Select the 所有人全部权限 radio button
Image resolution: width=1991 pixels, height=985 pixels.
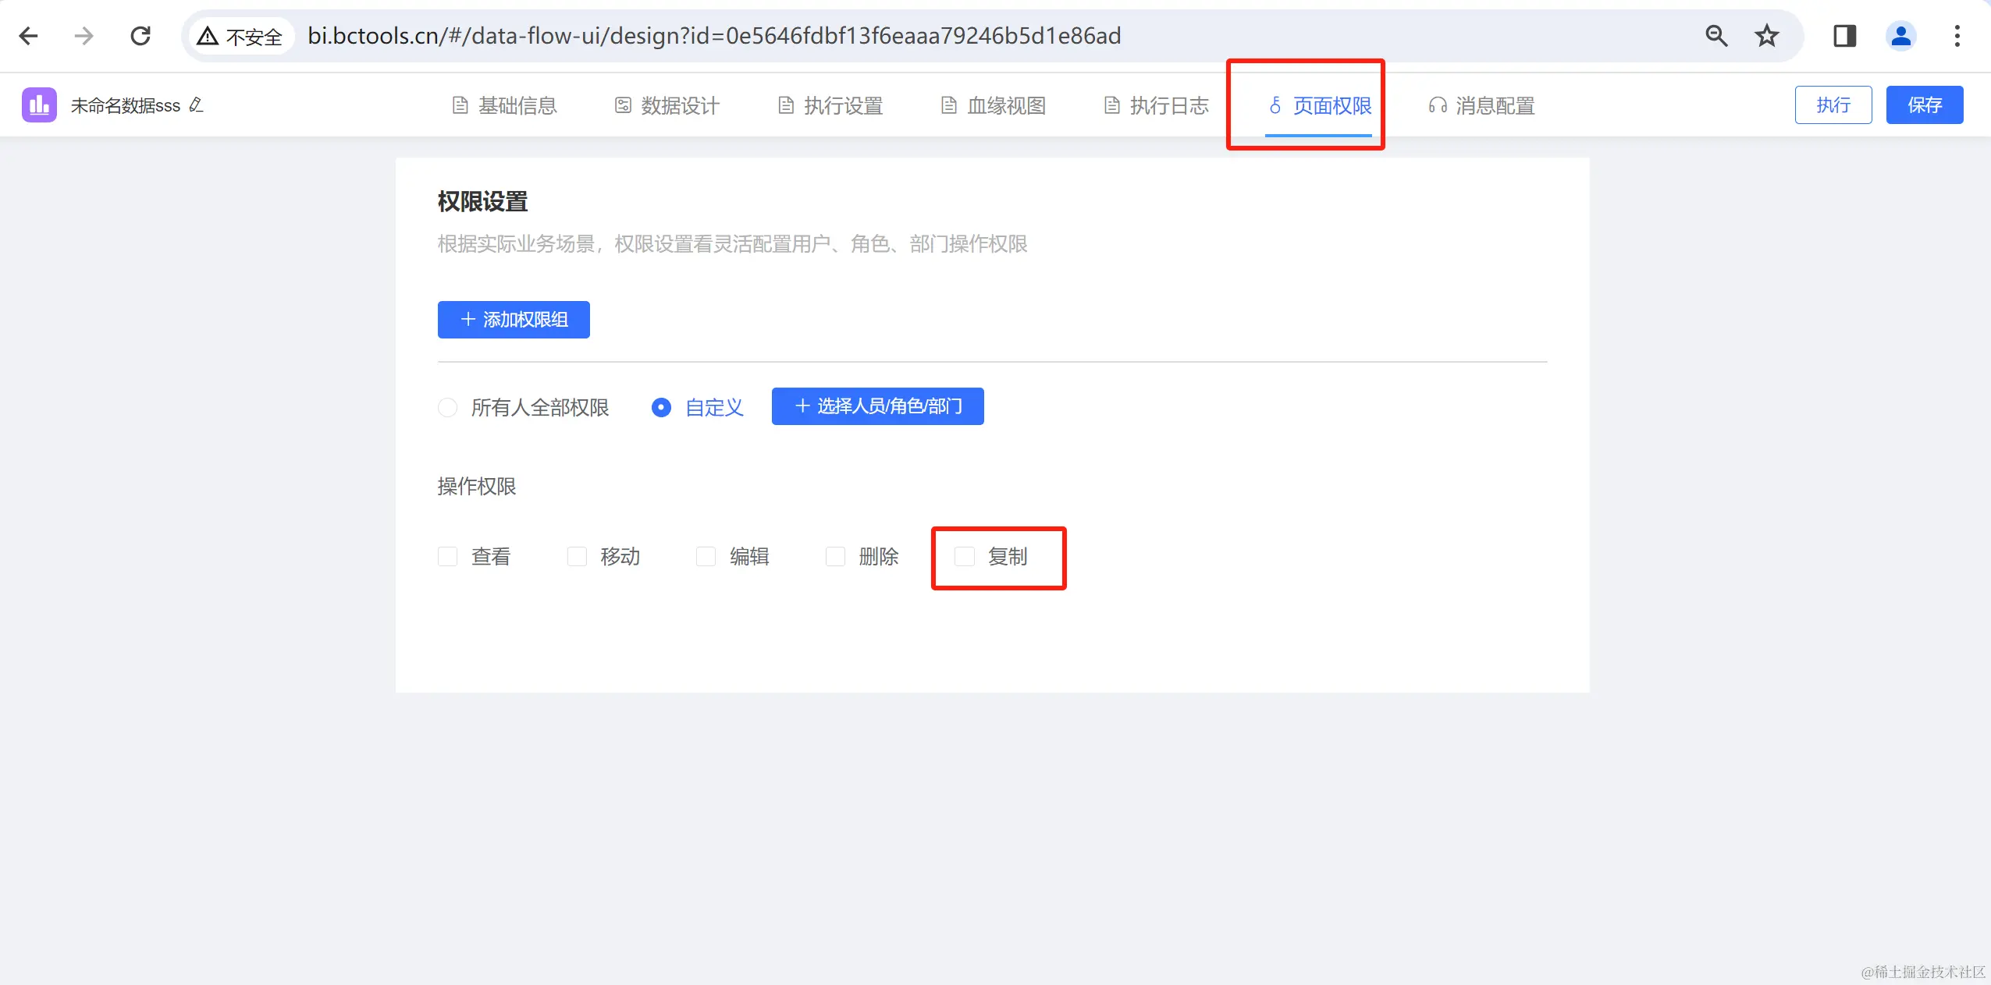click(x=447, y=407)
